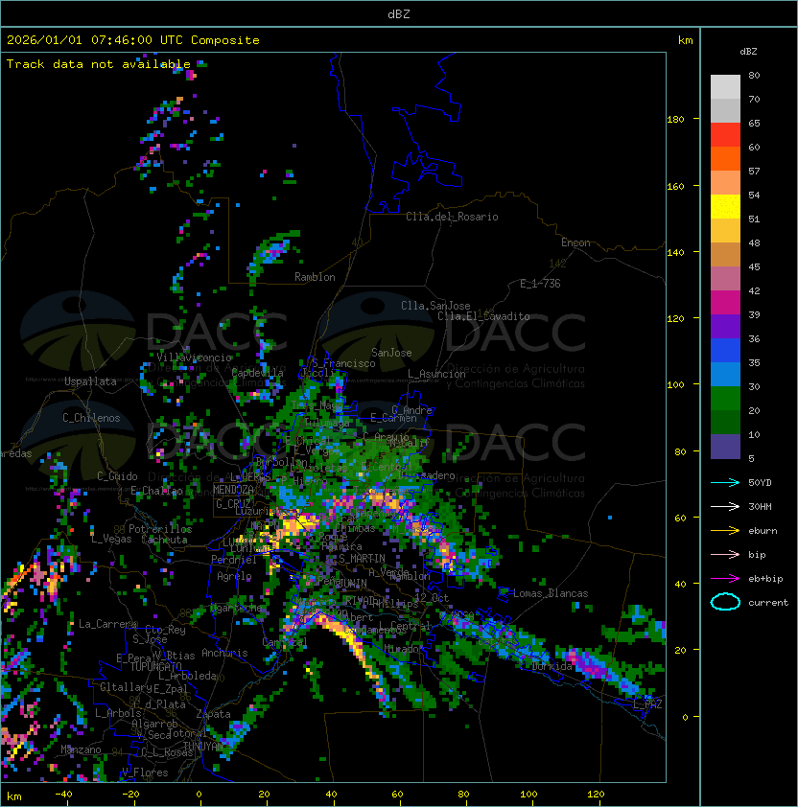Click the cyan 50YD arrow legend icon

click(x=725, y=483)
